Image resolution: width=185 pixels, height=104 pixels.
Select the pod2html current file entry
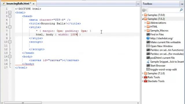[x=162, y=58]
